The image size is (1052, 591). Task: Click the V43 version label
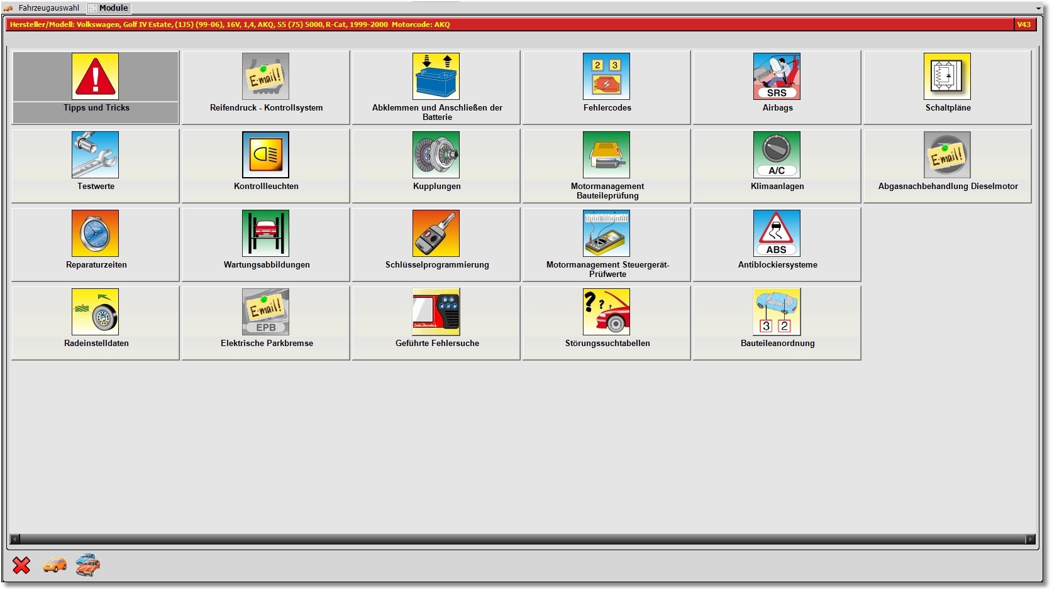pyautogui.click(x=1024, y=24)
